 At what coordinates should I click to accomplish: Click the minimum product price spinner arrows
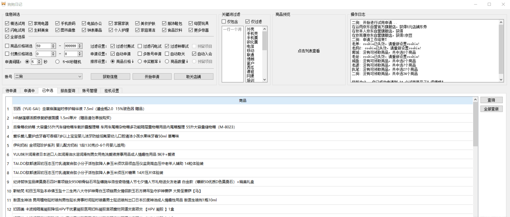[x=53, y=46]
